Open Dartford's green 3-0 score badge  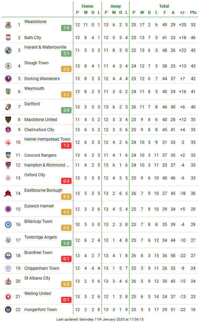(66, 110)
